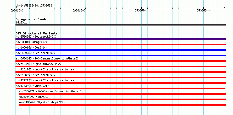Click the nsv4733416 (Quan2021) label
233x115 pixels.
coord(32,86)
